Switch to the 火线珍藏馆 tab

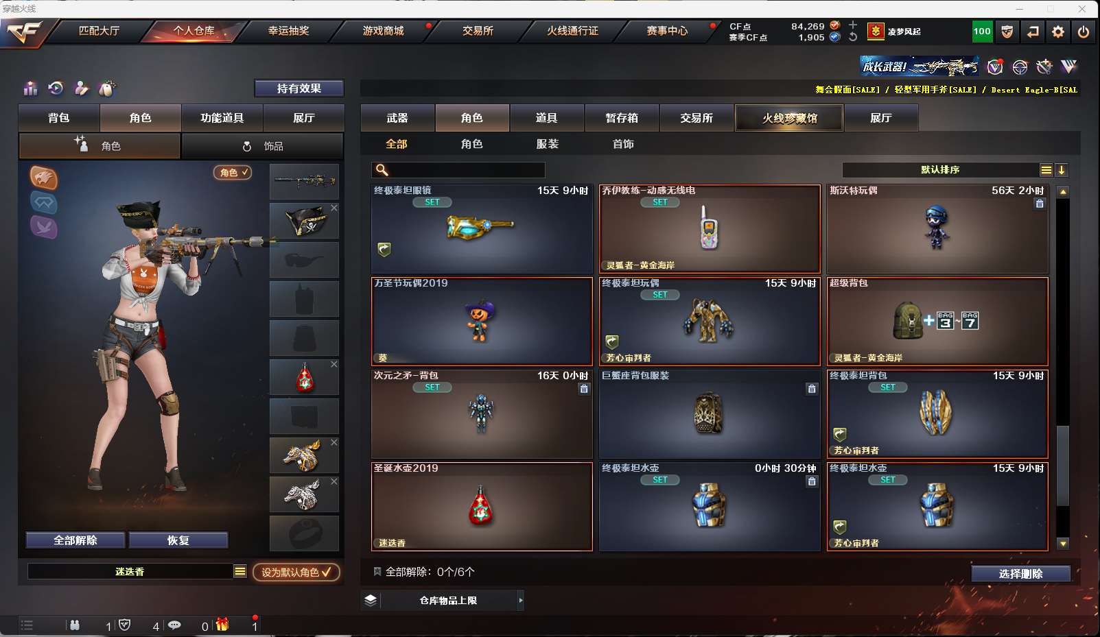pyautogui.click(x=789, y=118)
